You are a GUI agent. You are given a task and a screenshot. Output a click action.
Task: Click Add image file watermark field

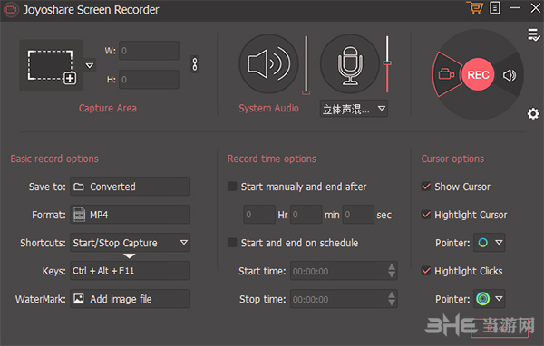(130, 299)
